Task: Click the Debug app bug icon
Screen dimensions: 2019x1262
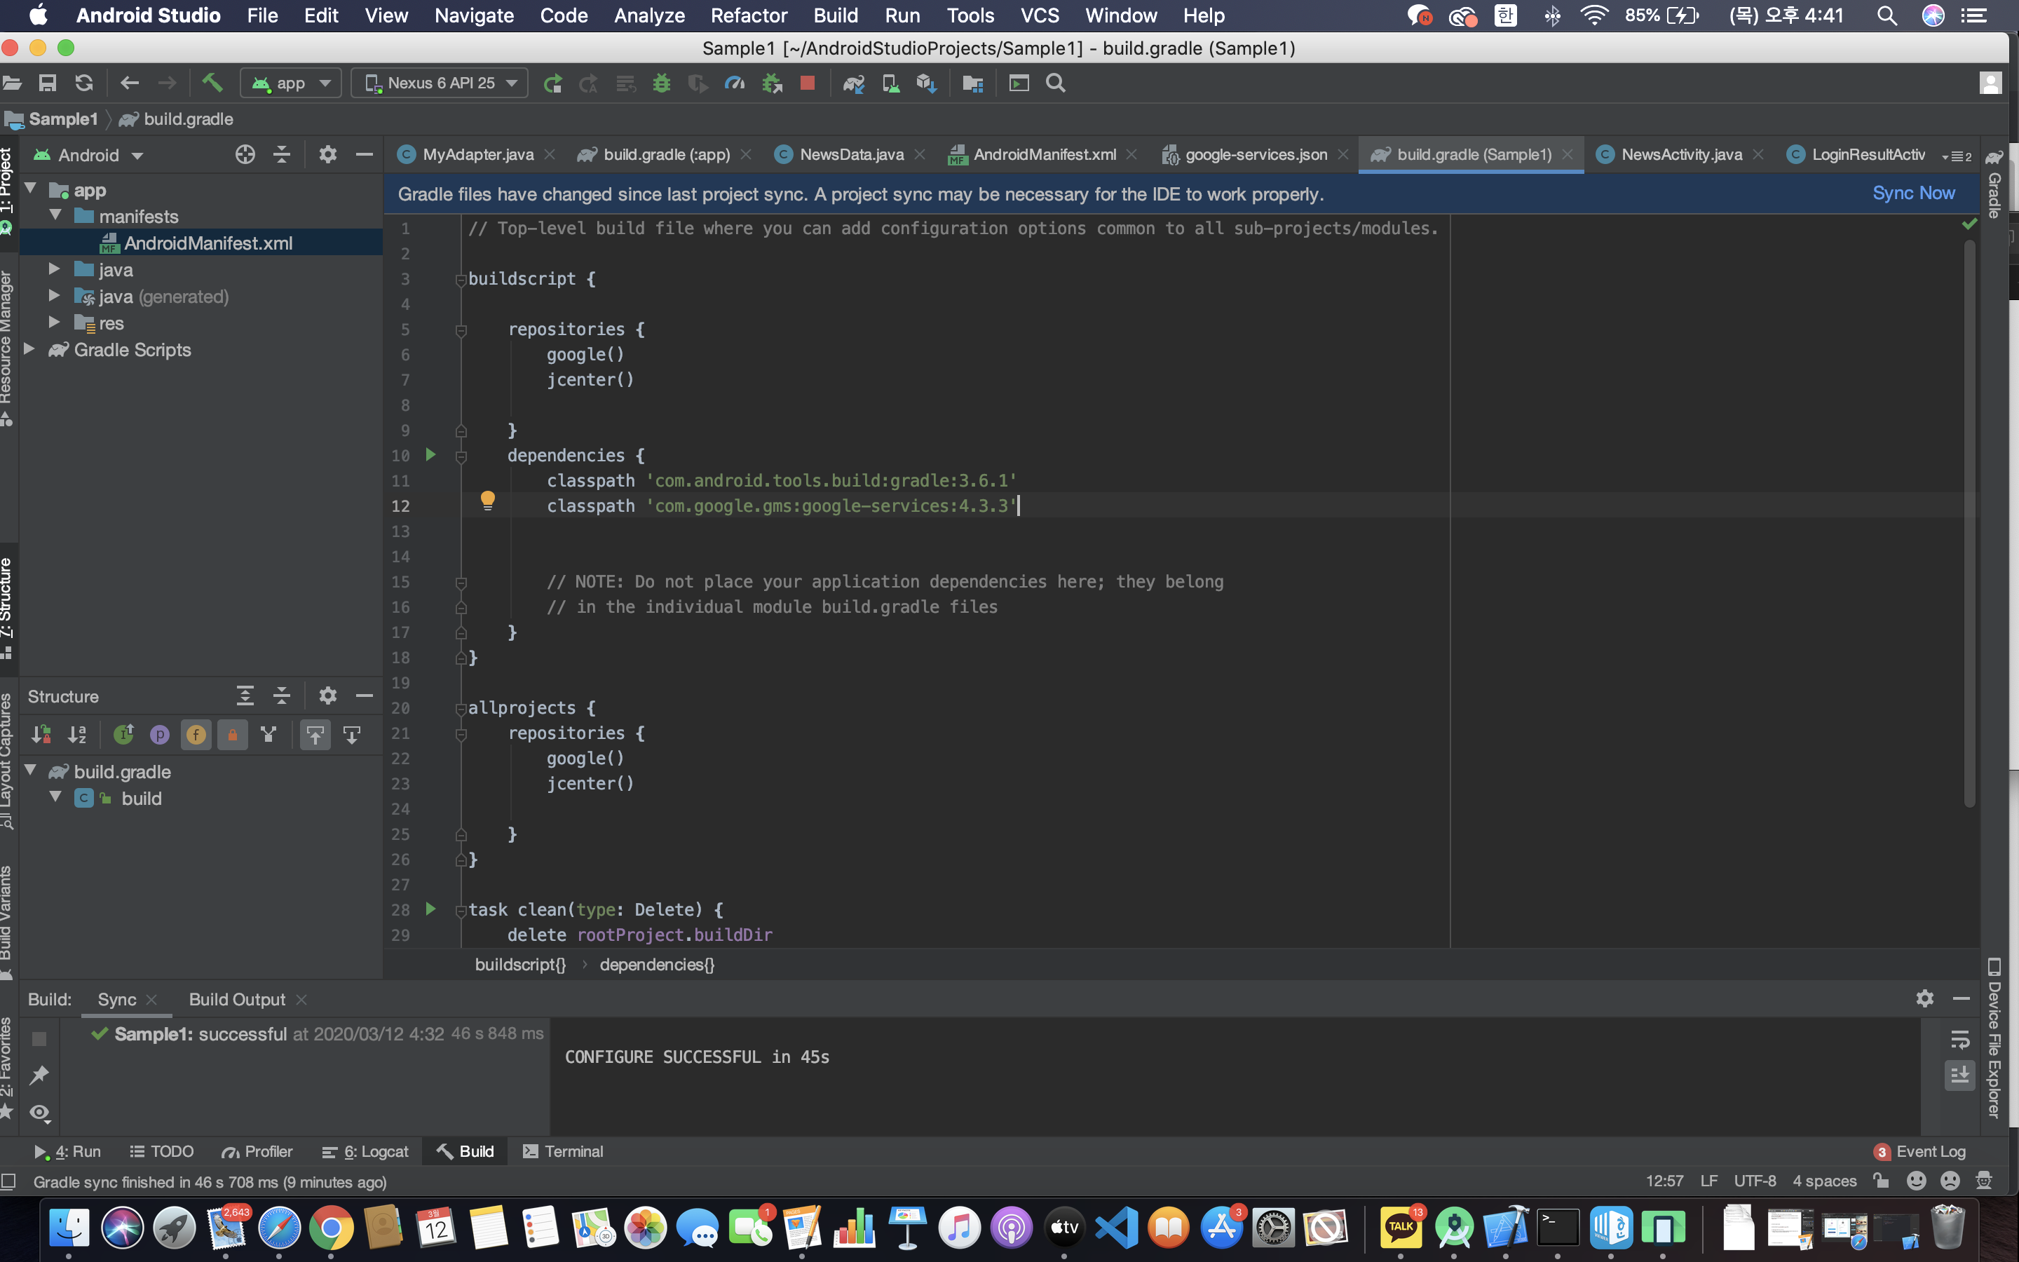Action: (662, 83)
